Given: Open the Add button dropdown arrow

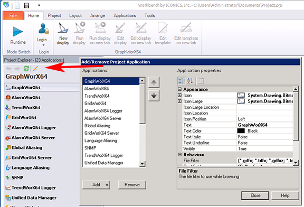Looking at the screenshot, I should tap(107, 185).
